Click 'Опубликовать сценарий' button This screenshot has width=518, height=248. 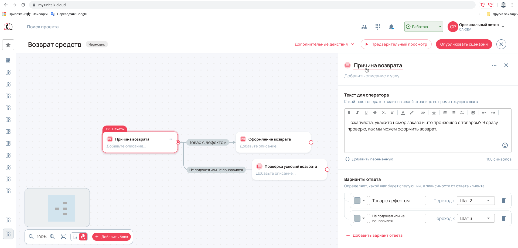click(464, 44)
